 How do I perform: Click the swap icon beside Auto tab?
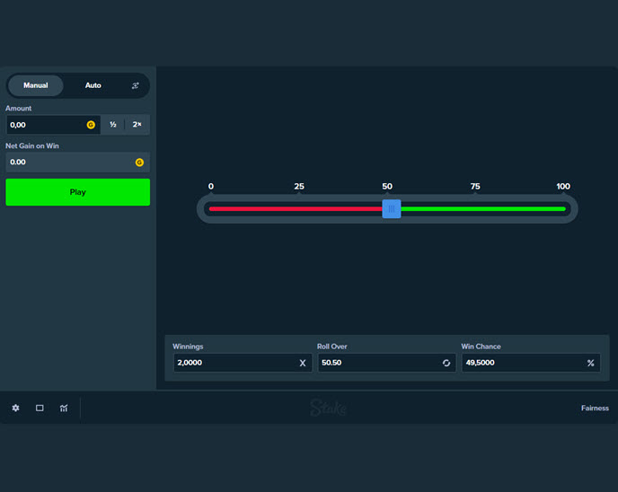coord(136,85)
